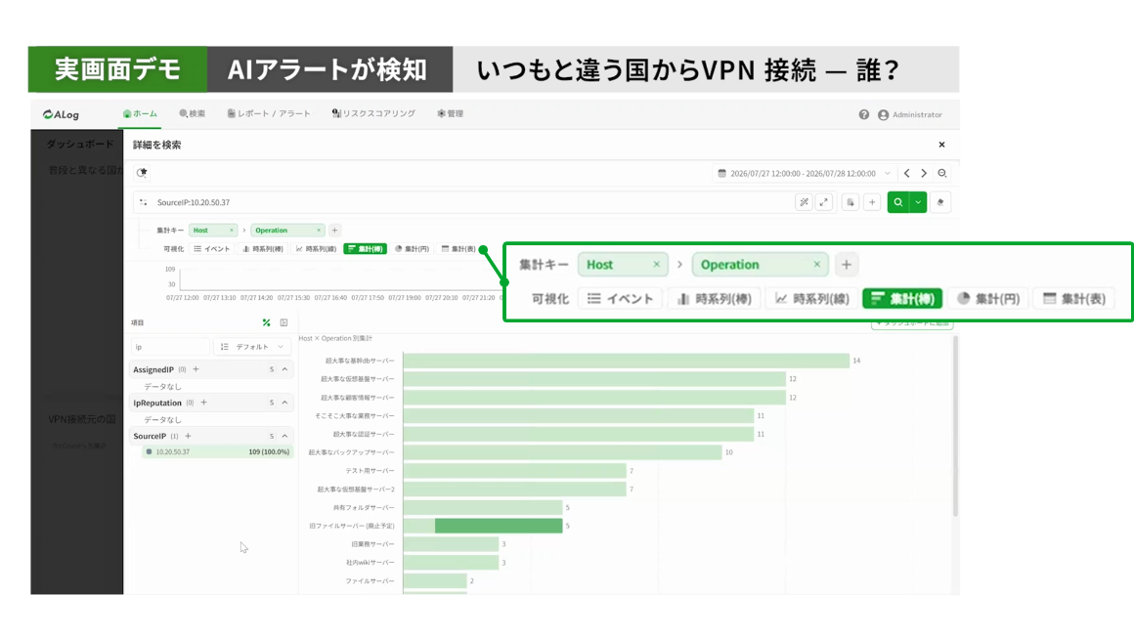This screenshot has width=1134, height=638.
Task: Toggle the green percent display icon
Action: coord(266,323)
